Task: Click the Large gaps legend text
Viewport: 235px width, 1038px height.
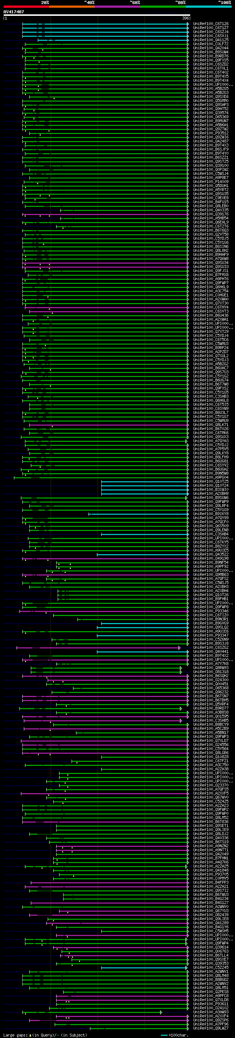Action: click(x=45, y=1035)
